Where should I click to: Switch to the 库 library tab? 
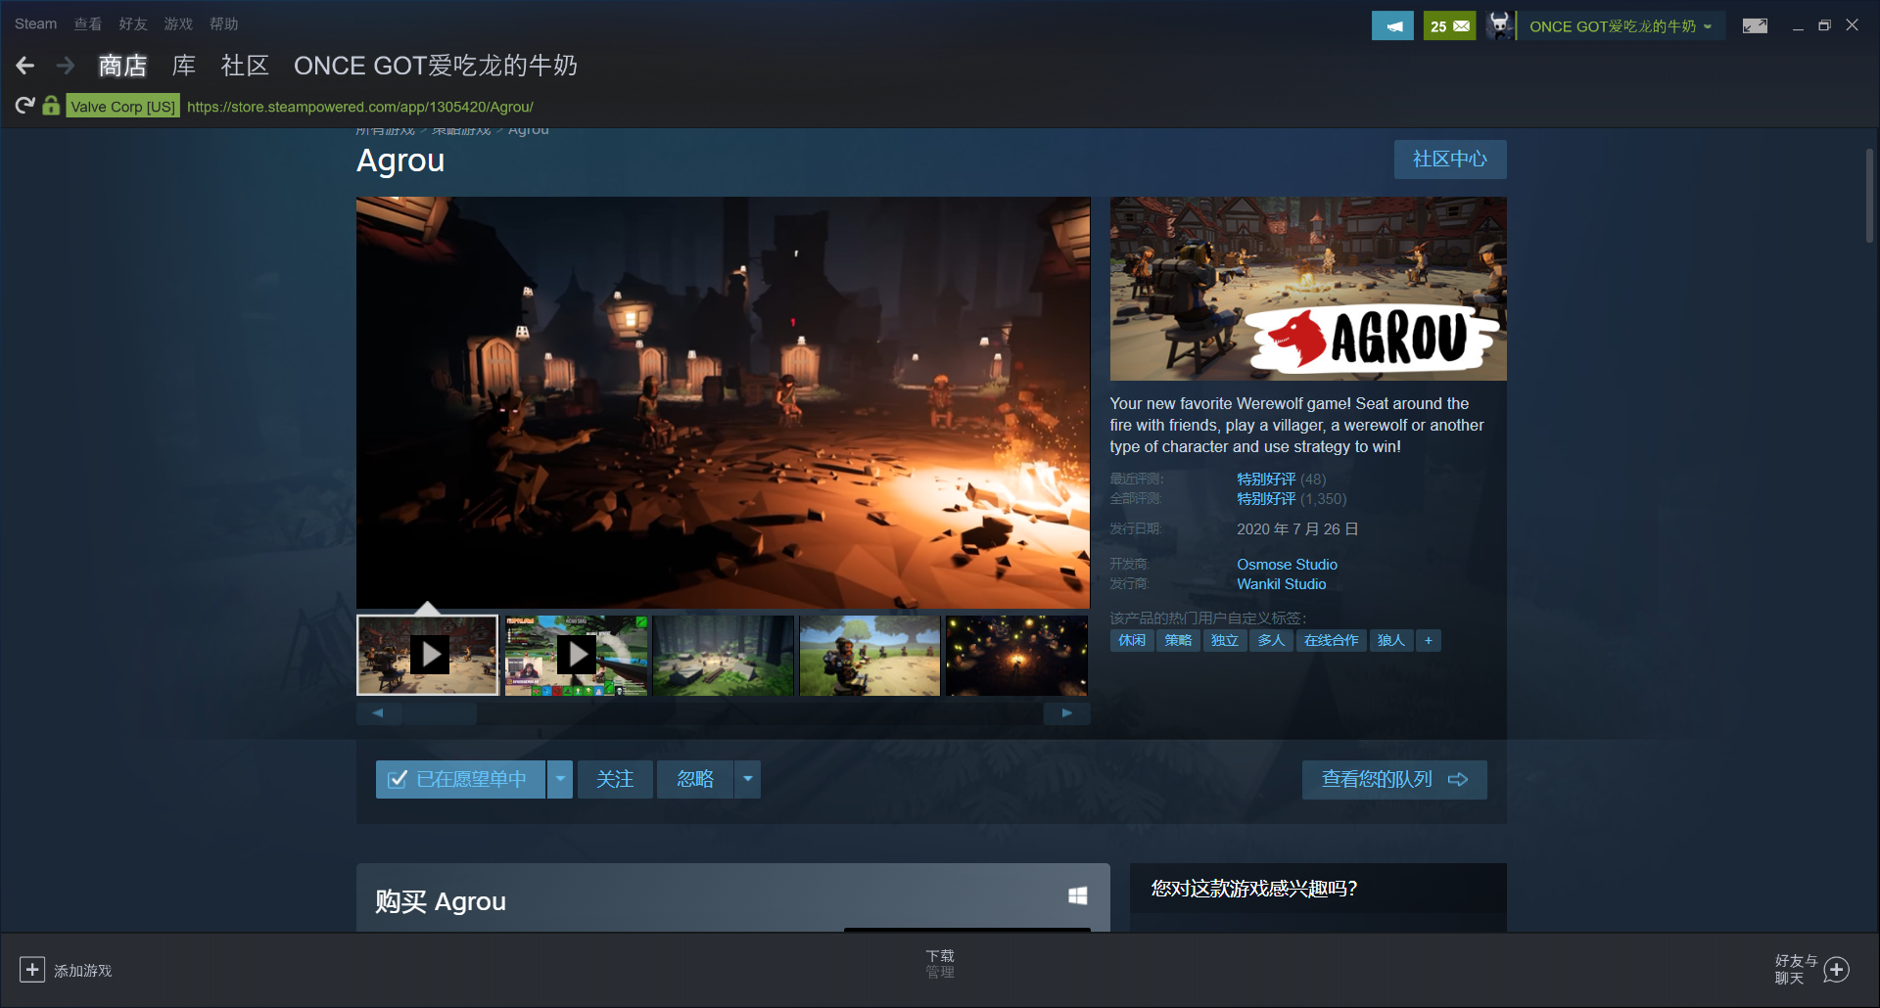(x=184, y=66)
